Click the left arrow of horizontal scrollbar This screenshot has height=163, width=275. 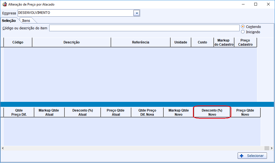[2, 148]
